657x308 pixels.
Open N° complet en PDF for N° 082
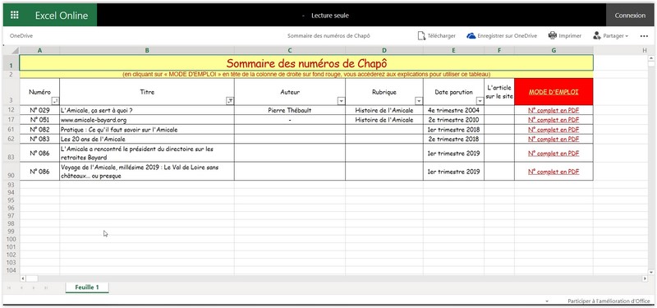tap(554, 130)
